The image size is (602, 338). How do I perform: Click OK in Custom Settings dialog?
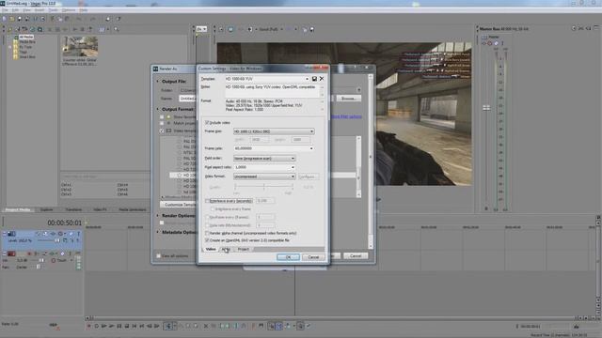click(x=288, y=257)
